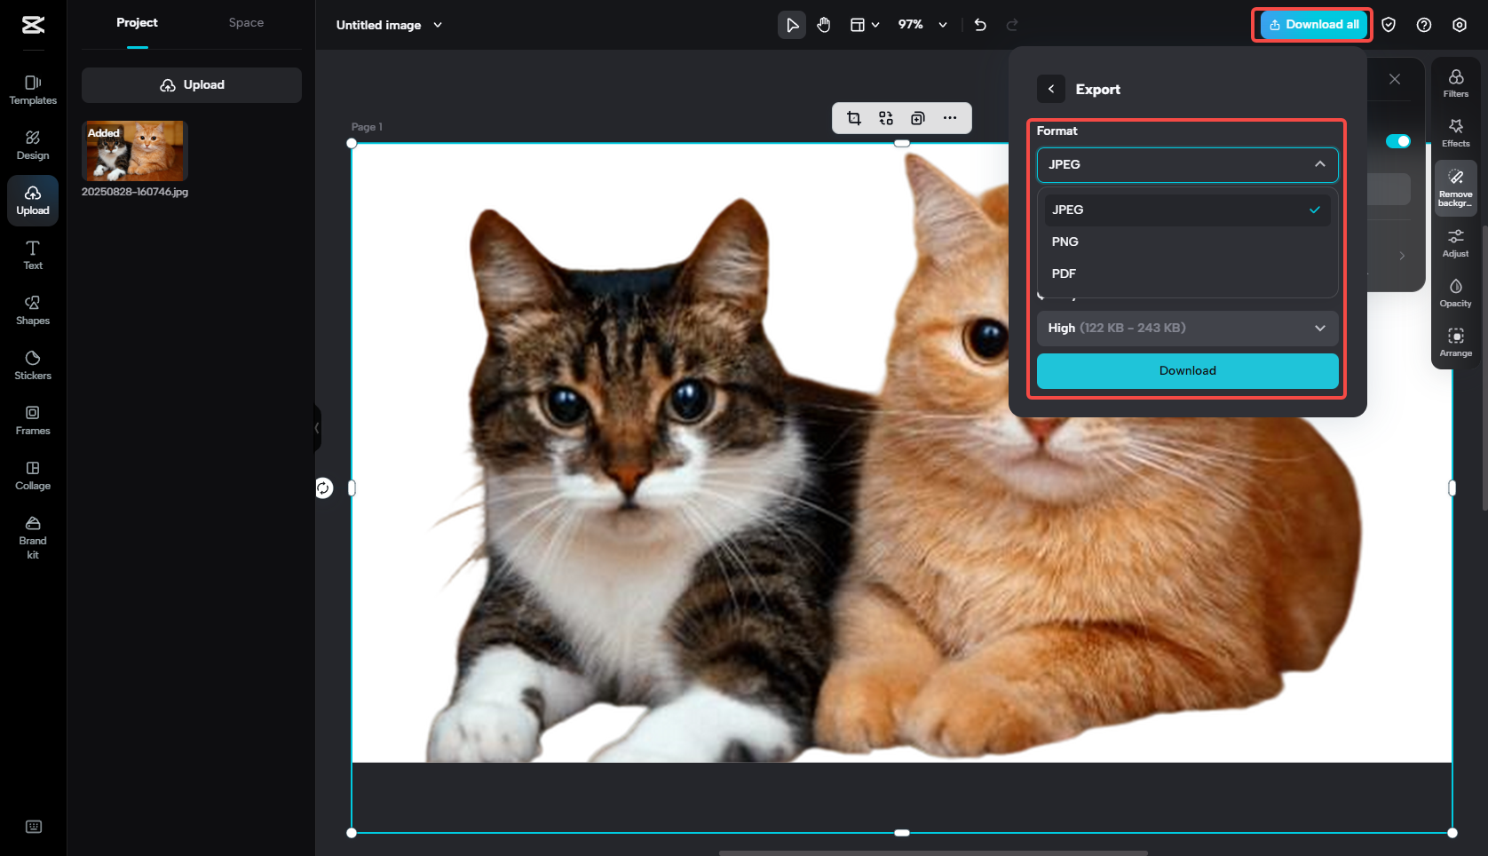1488x856 pixels.
Task: Select PNG as the export format
Action: pos(1065,242)
